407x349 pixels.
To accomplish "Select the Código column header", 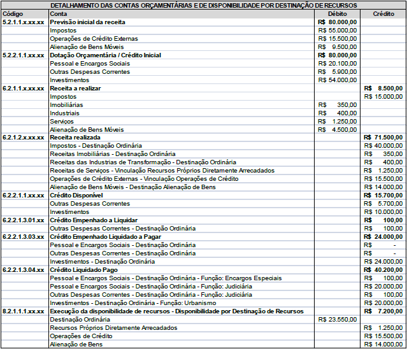I will (14, 13).
